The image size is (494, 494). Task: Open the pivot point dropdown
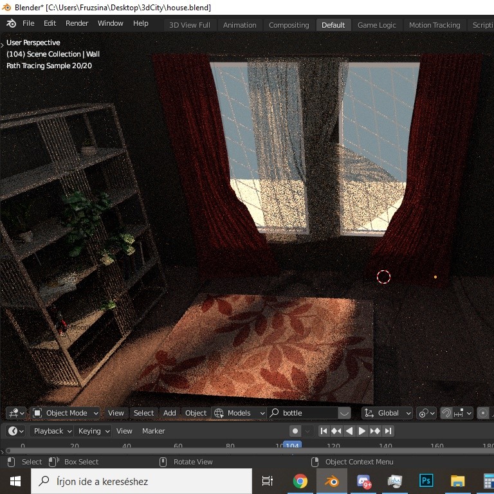(x=426, y=413)
